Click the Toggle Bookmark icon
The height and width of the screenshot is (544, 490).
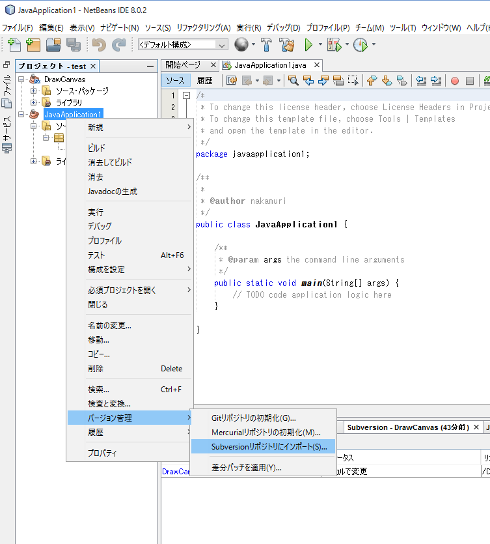pyautogui.click(x=402, y=81)
